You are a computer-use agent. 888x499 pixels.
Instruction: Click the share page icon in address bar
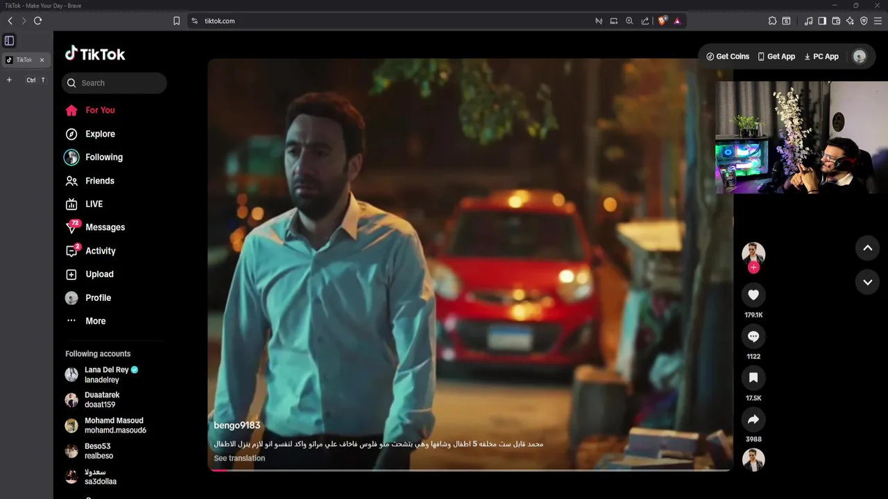(x=645, y=21)
